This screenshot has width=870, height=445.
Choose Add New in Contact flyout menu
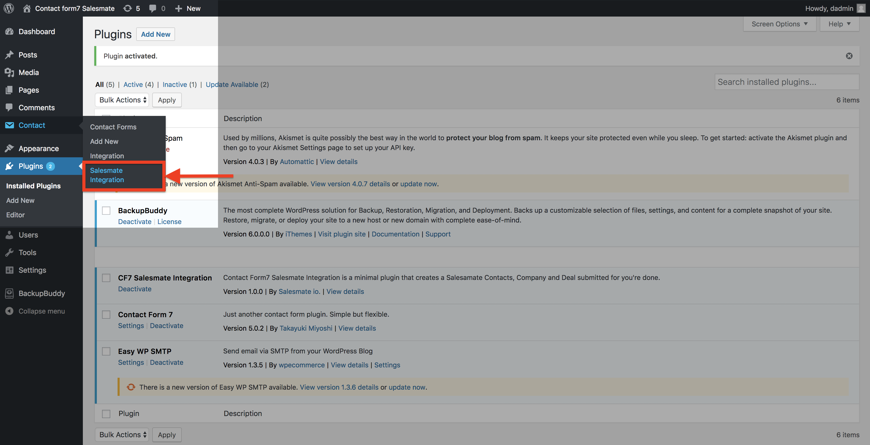pyautogui.click(x=104, y=141)
